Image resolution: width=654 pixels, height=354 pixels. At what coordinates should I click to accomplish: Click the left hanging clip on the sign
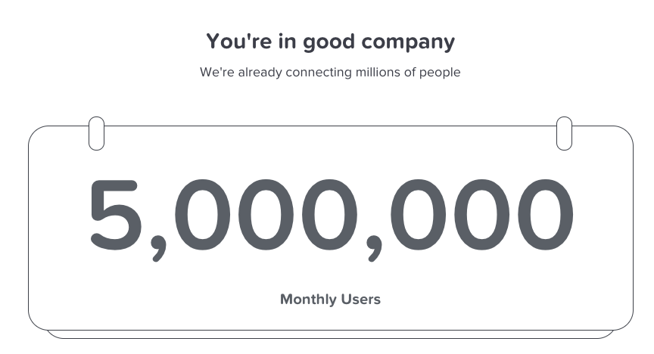pos(96,133)
